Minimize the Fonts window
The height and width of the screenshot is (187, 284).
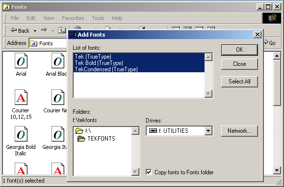point(260,7)
